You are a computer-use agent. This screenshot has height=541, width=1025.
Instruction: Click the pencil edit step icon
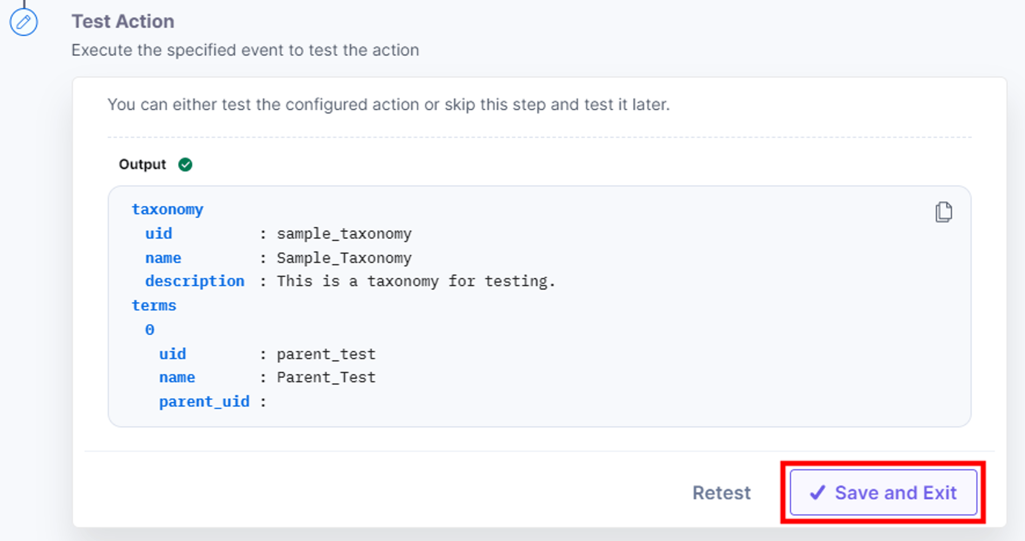[23, 22]
